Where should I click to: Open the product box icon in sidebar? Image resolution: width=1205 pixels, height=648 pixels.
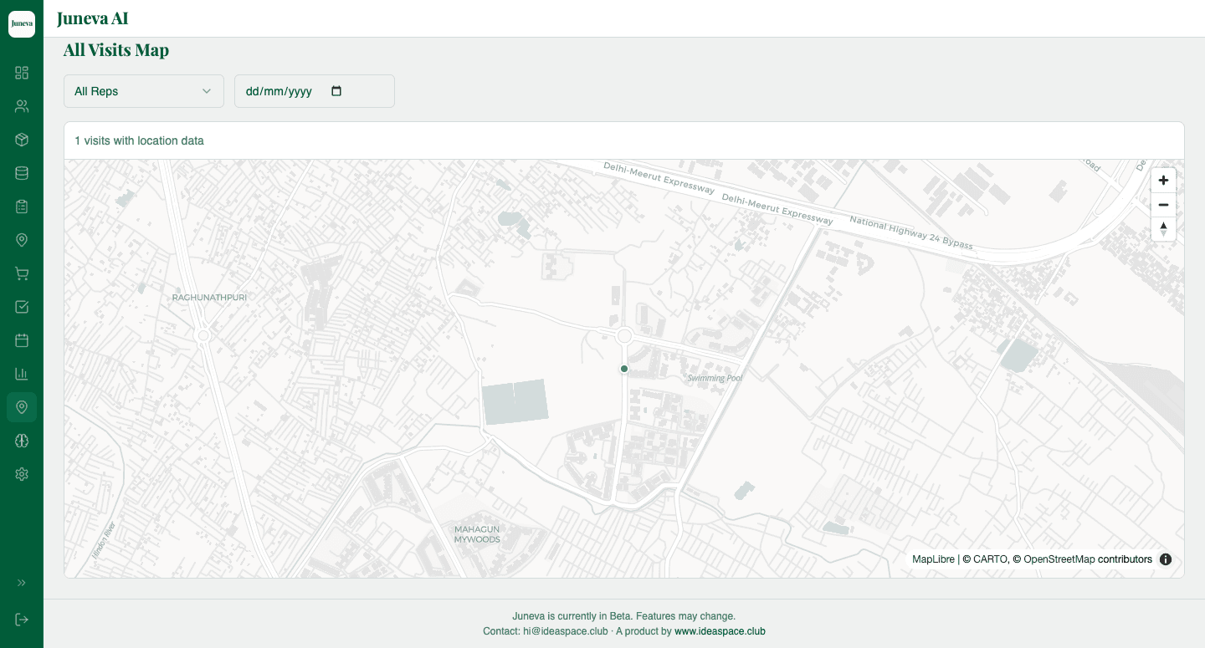(x=22, y=140)
